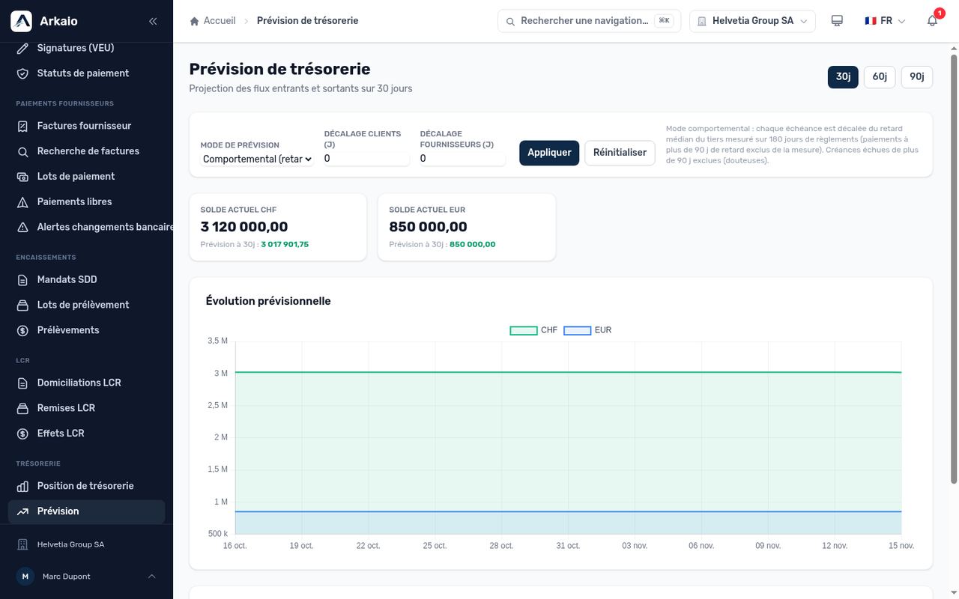
Task: Go to Remises LCR in sidebar
Action: click(87, 408)
